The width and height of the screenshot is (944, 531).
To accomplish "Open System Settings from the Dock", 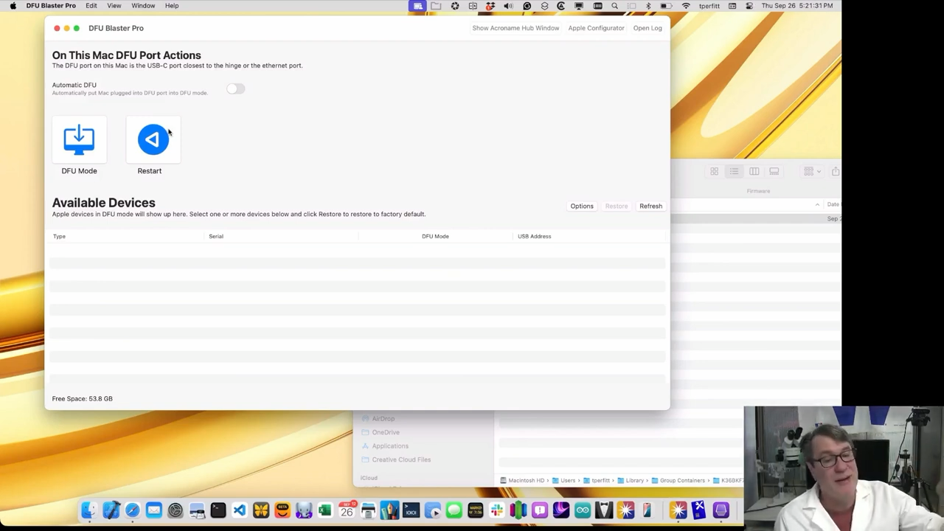I will pyautogui.click(x=175, y=510).
